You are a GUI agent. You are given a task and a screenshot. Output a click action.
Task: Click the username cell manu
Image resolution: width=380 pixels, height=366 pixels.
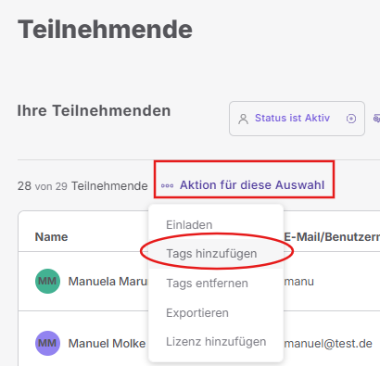point(298,282)
